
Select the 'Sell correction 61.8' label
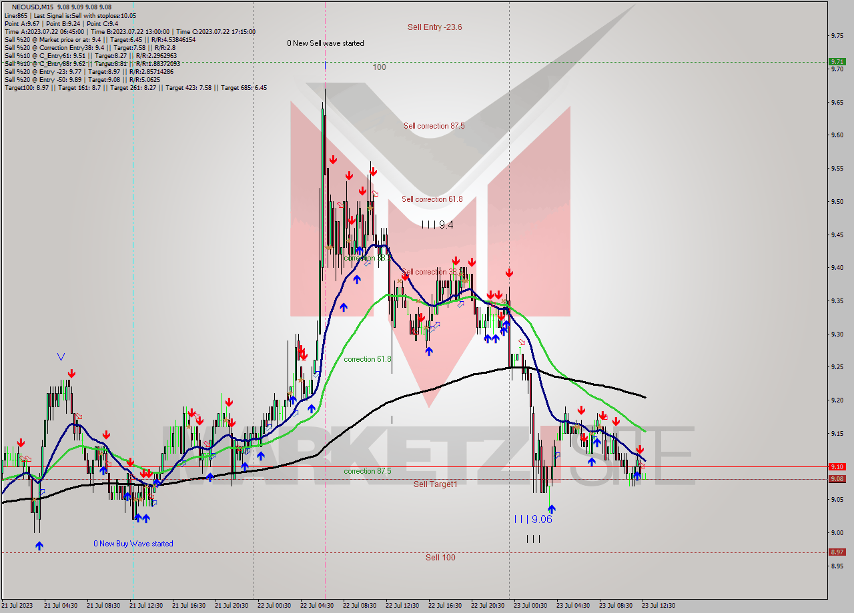432,199
